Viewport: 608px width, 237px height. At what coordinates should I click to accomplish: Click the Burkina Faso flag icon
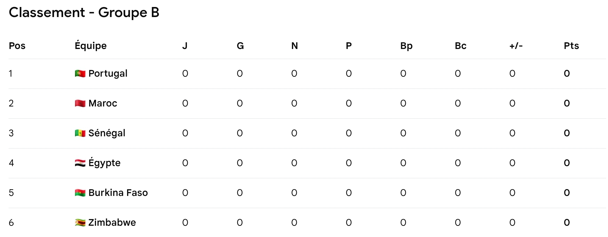tap(80, 193)
